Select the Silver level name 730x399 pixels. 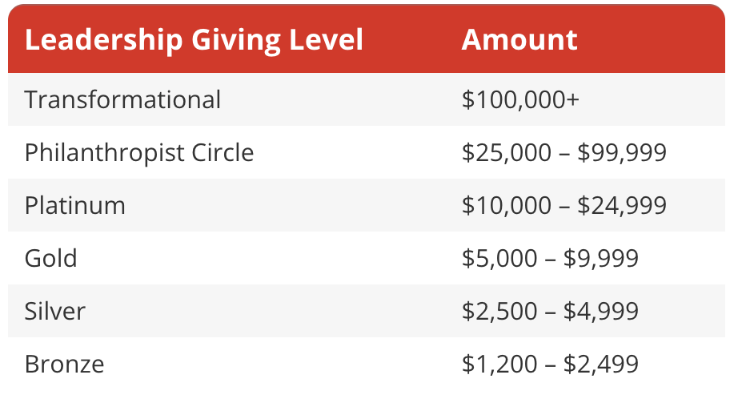click(x=55, y=311)
